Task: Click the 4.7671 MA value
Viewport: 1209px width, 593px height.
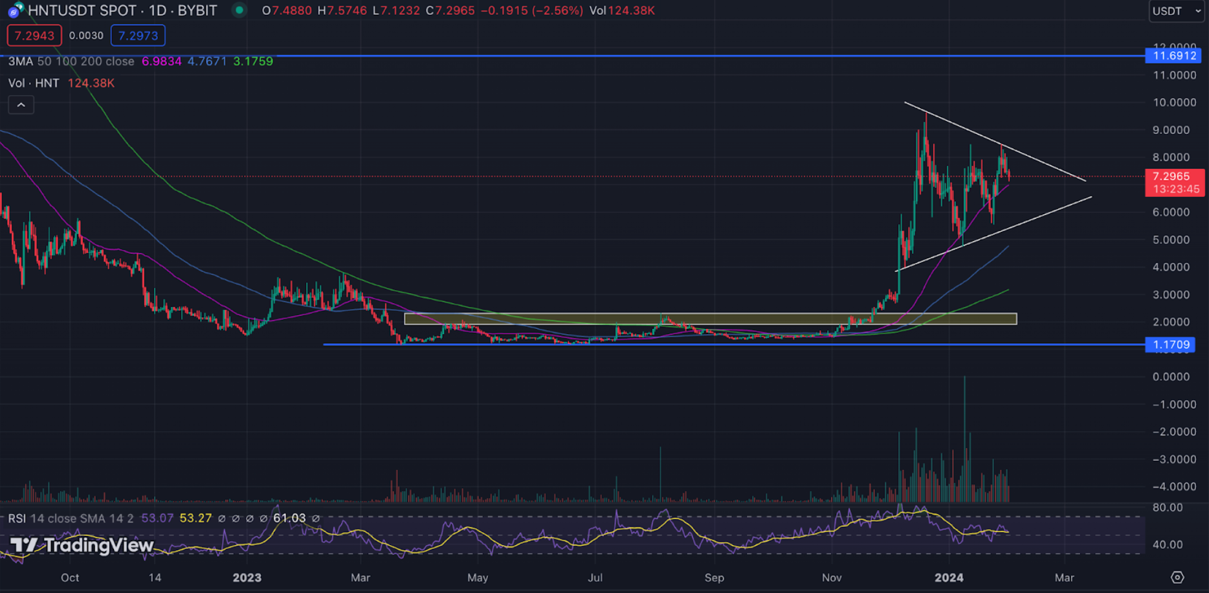Action: point(207,62)
